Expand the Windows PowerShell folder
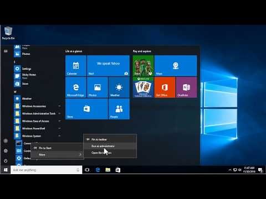The height and width of the screenshot is (199, 266). point(38,128)
